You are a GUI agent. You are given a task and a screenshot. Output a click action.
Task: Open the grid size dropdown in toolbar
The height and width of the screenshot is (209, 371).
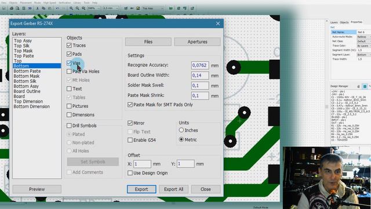coord(111,8)
